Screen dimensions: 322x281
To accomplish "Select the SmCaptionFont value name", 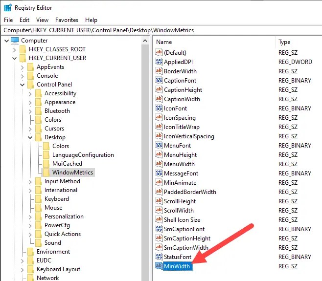I will 184,229.
